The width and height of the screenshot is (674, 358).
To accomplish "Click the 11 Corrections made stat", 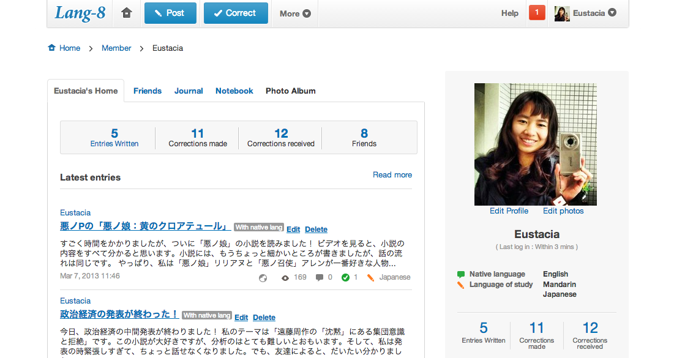I will 198,138.
